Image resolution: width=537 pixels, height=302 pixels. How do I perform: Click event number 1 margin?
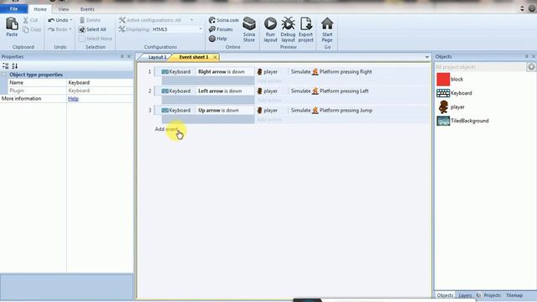tap(149, 72)
